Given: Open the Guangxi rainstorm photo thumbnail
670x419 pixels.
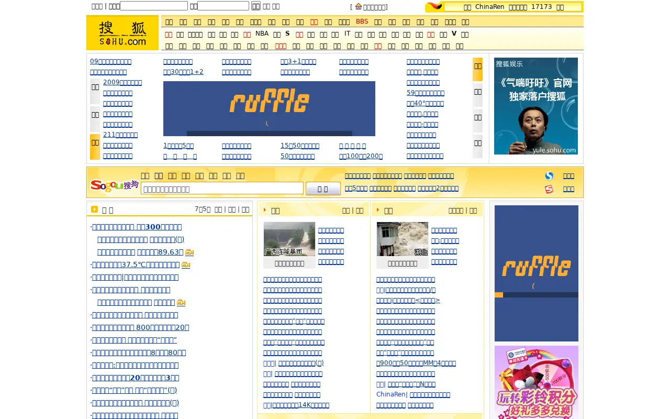Looking at the screenshot, I should [x=289, y=239].
